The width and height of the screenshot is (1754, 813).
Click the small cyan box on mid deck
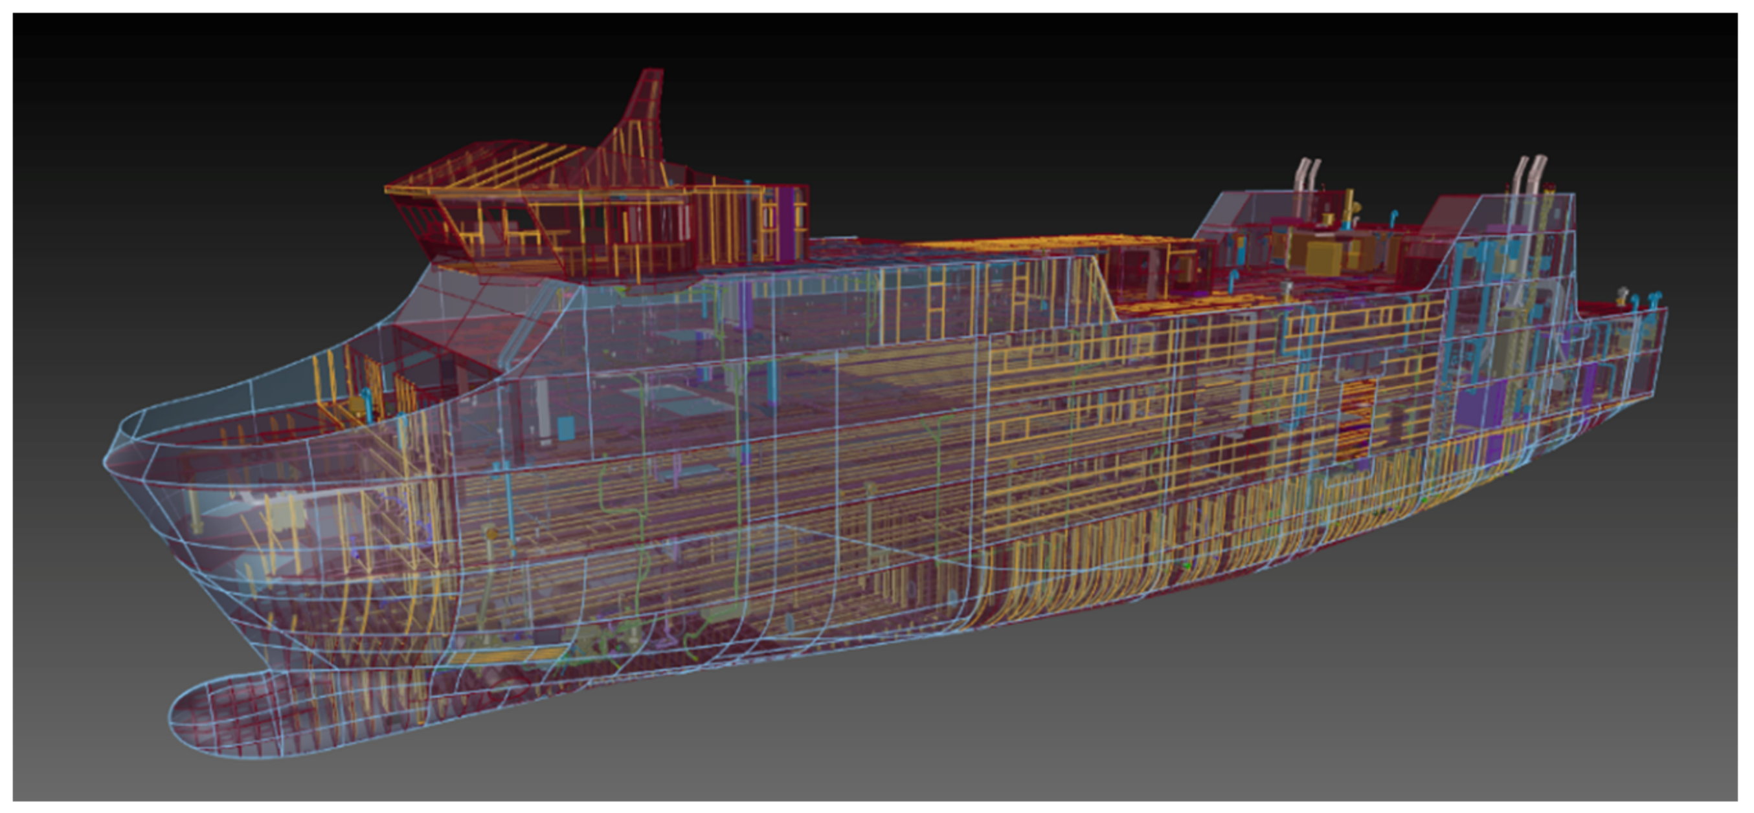tap(566, 429)
